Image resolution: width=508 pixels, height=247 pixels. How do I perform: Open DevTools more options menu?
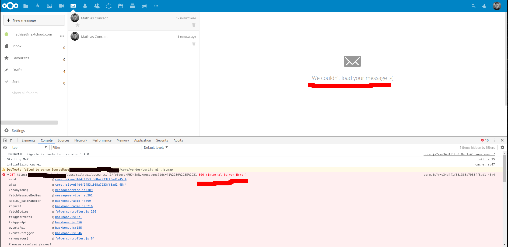[x=495, y=140]
